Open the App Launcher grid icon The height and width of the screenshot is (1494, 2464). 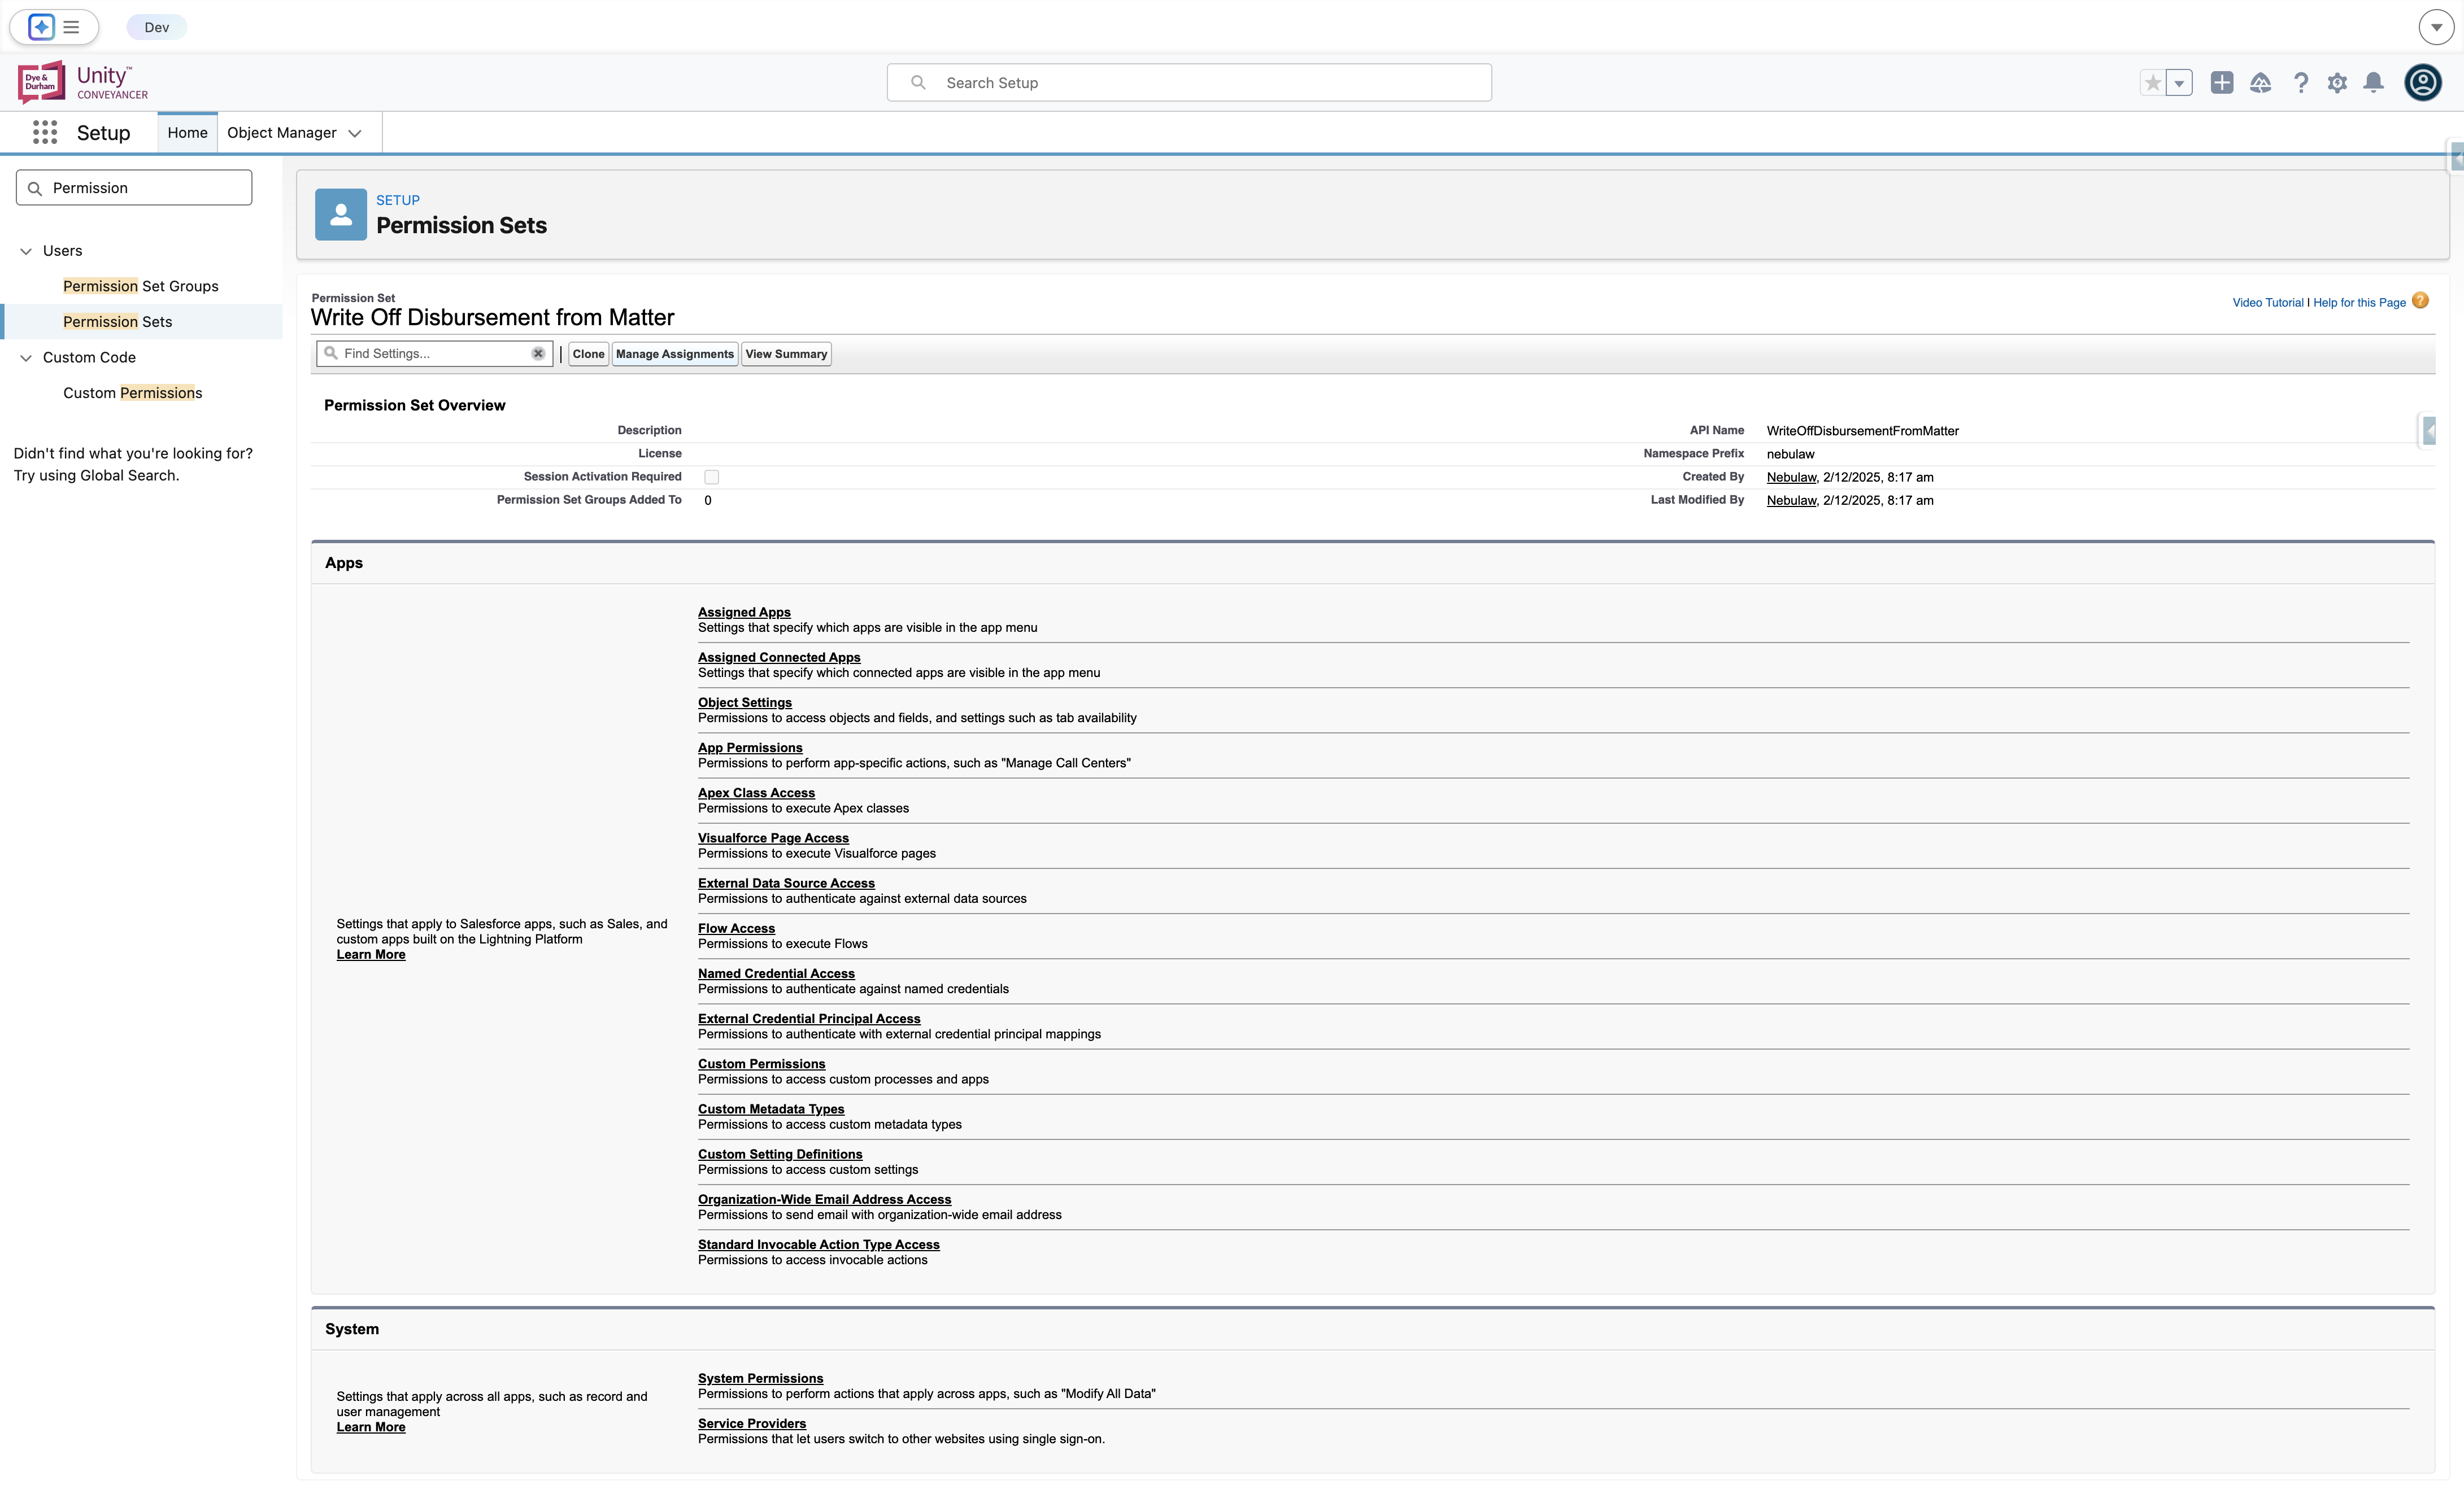coord(45,132)
